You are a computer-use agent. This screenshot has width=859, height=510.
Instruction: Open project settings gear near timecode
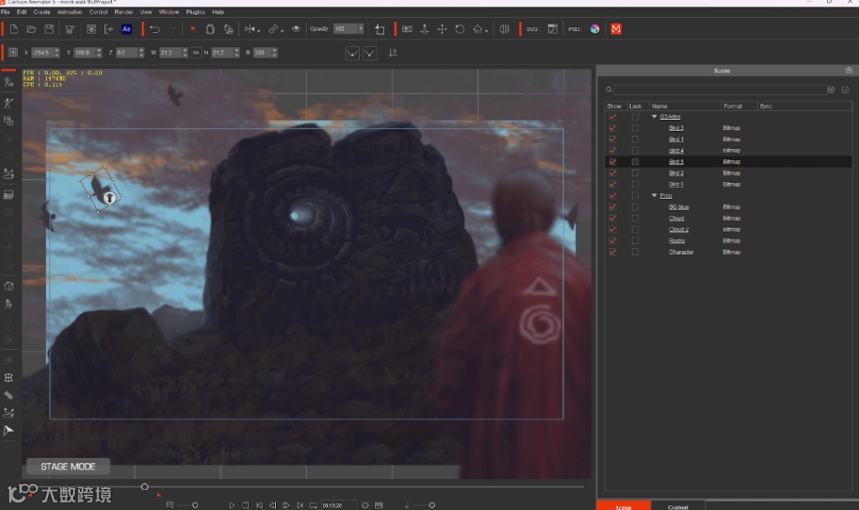tap(366, 505)
